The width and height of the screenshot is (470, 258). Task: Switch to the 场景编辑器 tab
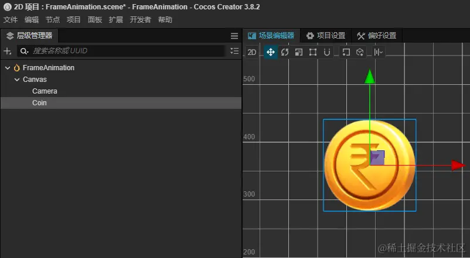coord(271,36)
